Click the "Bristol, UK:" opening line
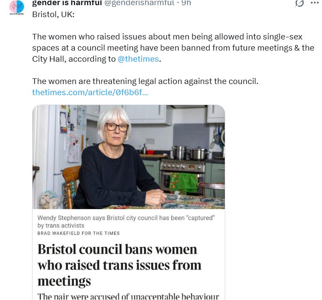This screenshot has width=322, height=300. coord(54,15)
